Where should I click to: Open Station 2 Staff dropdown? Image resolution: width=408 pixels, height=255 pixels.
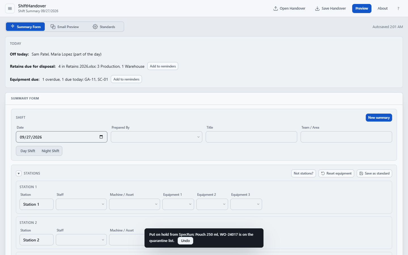coord(81,240)
